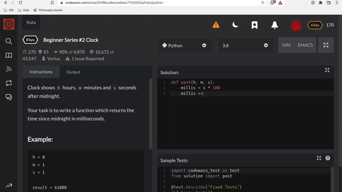Enable EMACS editor mode
The image size is (342, 192).
[305, 45]
